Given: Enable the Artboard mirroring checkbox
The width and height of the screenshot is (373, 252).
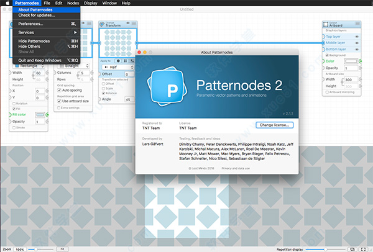Looking at the screenshot, I should coord(327,92).
